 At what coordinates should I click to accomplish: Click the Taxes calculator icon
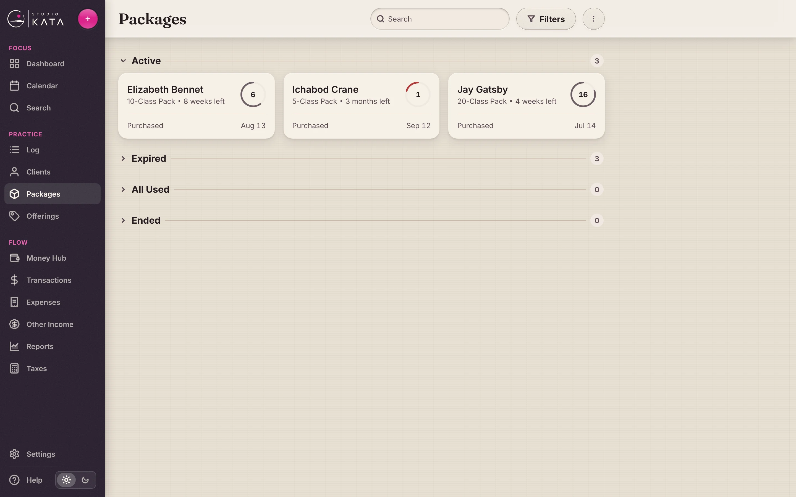pyautogui.click(x=14, y=368)
